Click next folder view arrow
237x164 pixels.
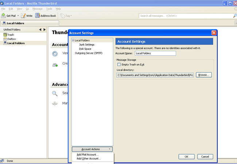(x=44, y=29)
